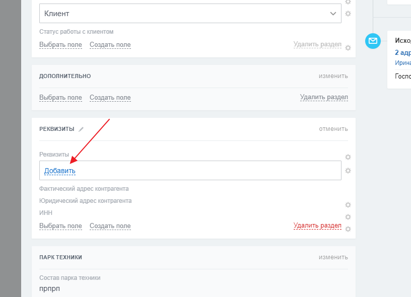Click изменить in ПАРК ТЕХНИКИ section
This screenshot has width=411, height=297.
(x=333, y=257)
